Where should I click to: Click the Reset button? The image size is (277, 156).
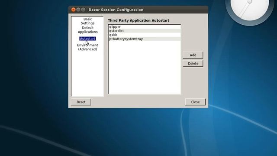click(81, 102)
